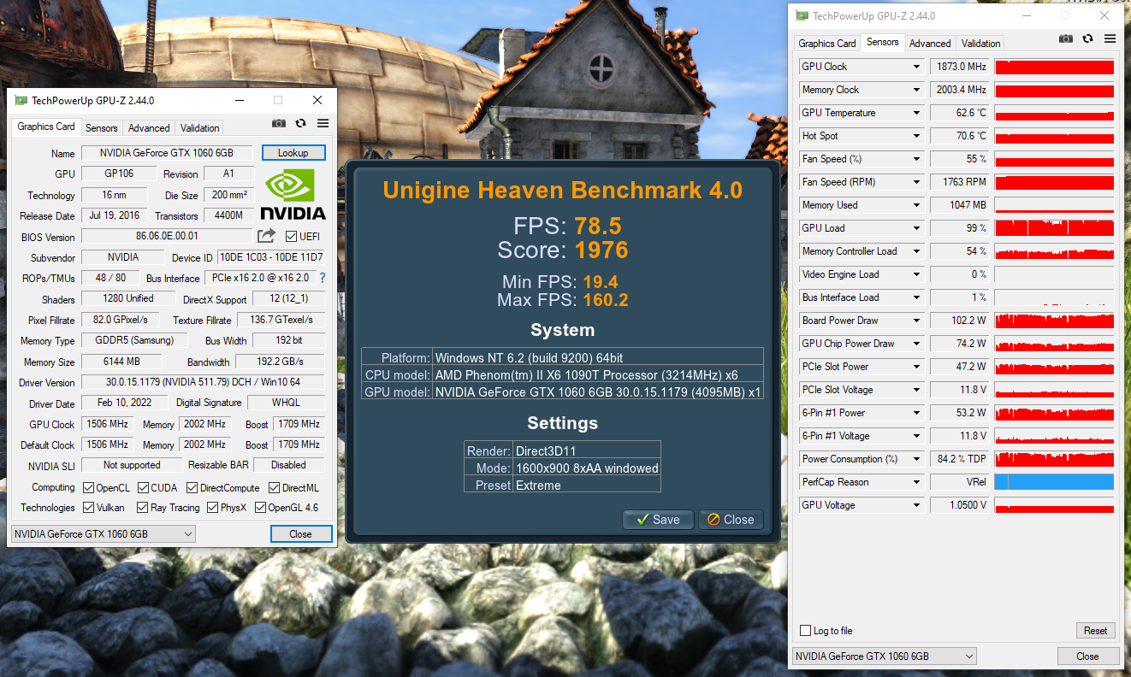This screenshot has width=1131, height=677.
Task: Open hamburger menu in GPU-Z Graphics Card window
Action: [x=323, y=123]
